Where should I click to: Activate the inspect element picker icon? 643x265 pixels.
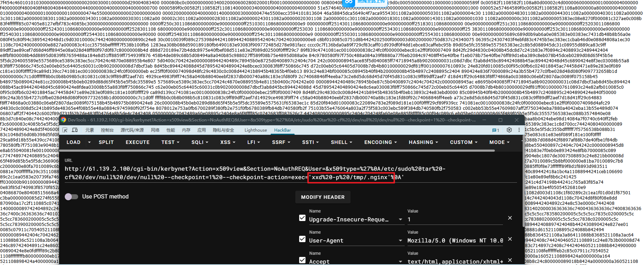(65, 130)
